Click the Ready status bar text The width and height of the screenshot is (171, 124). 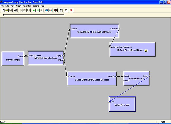(3, 122)
